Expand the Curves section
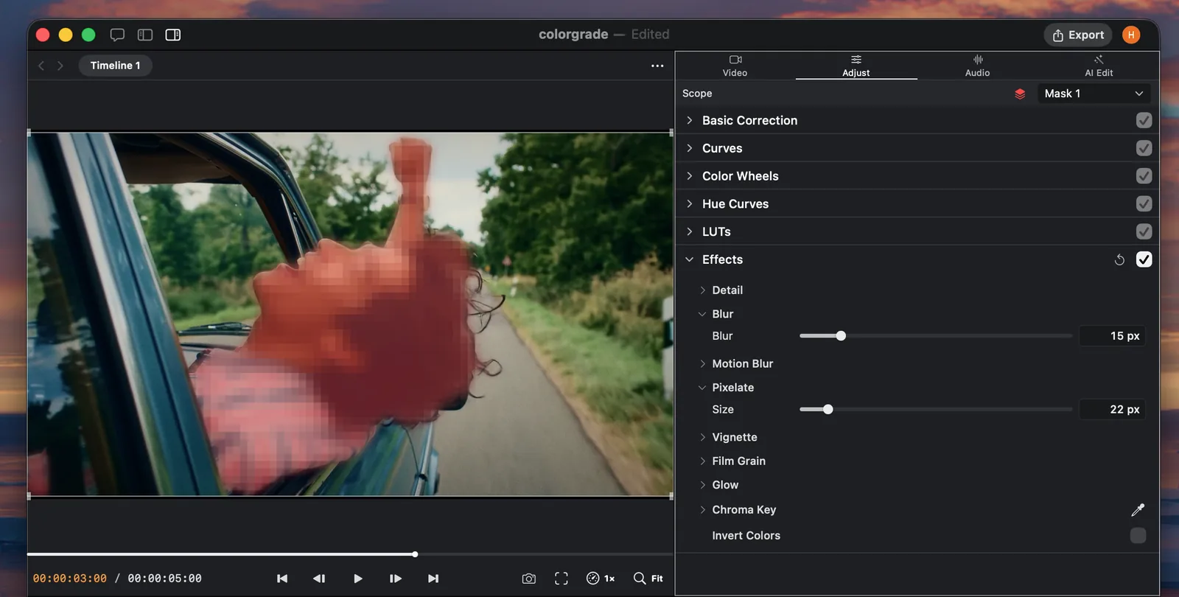The width and height of the screenshot is (1179, 597). pyautogui.click(x=689, y=148)
